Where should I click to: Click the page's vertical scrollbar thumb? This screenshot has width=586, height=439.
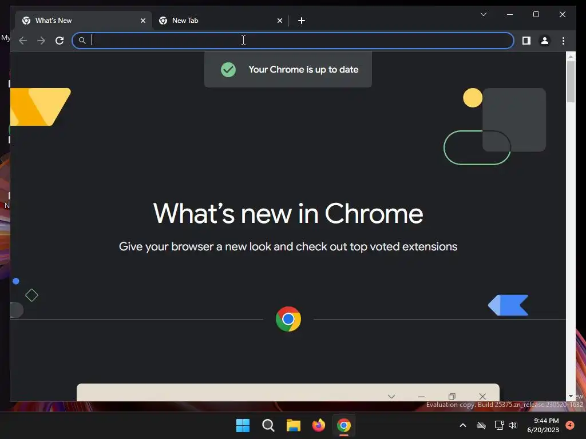click(571, 81)
